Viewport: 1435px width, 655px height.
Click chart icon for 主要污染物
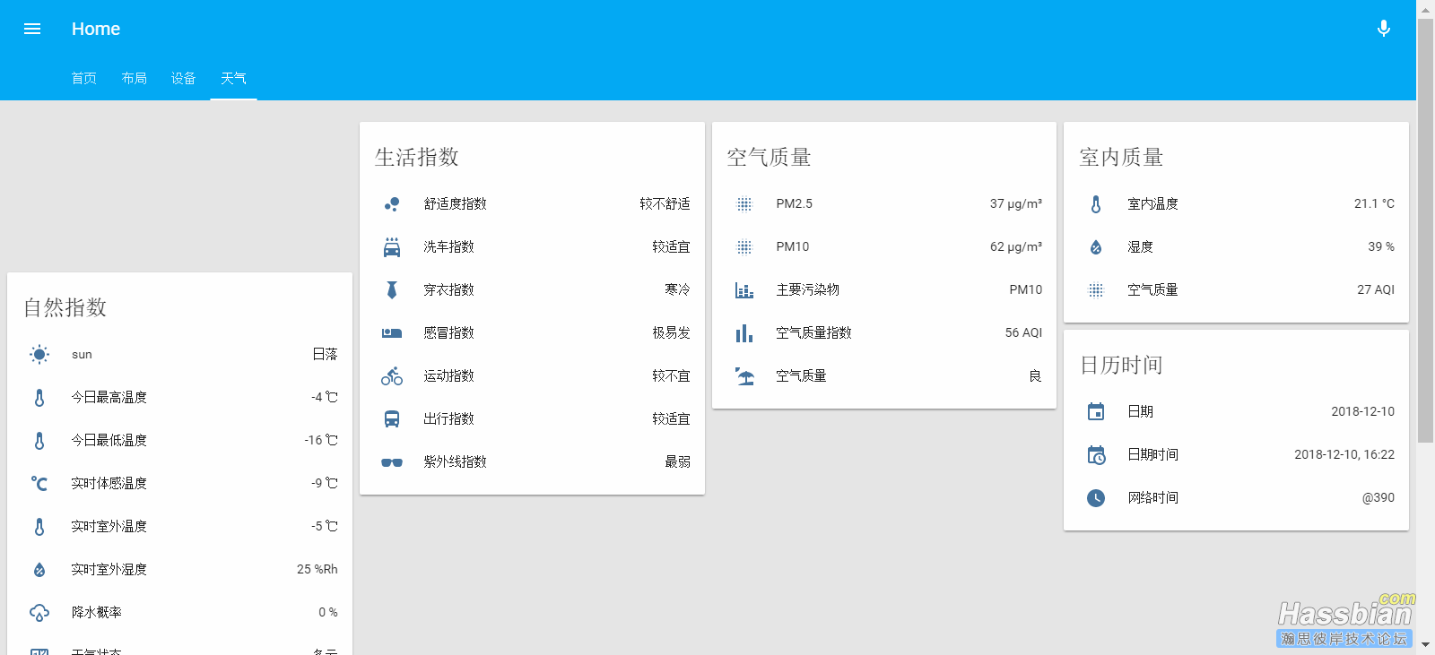(x=744, y=290)
